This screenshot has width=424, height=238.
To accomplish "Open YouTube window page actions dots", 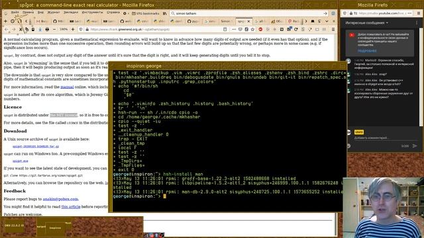I will [x=410, y=13].
